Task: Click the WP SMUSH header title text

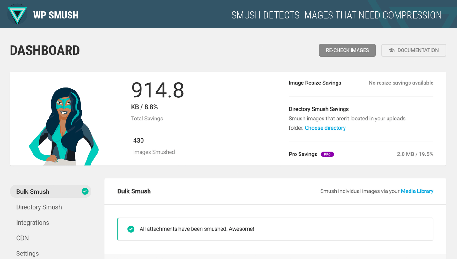Action: (x=56, y=15)
